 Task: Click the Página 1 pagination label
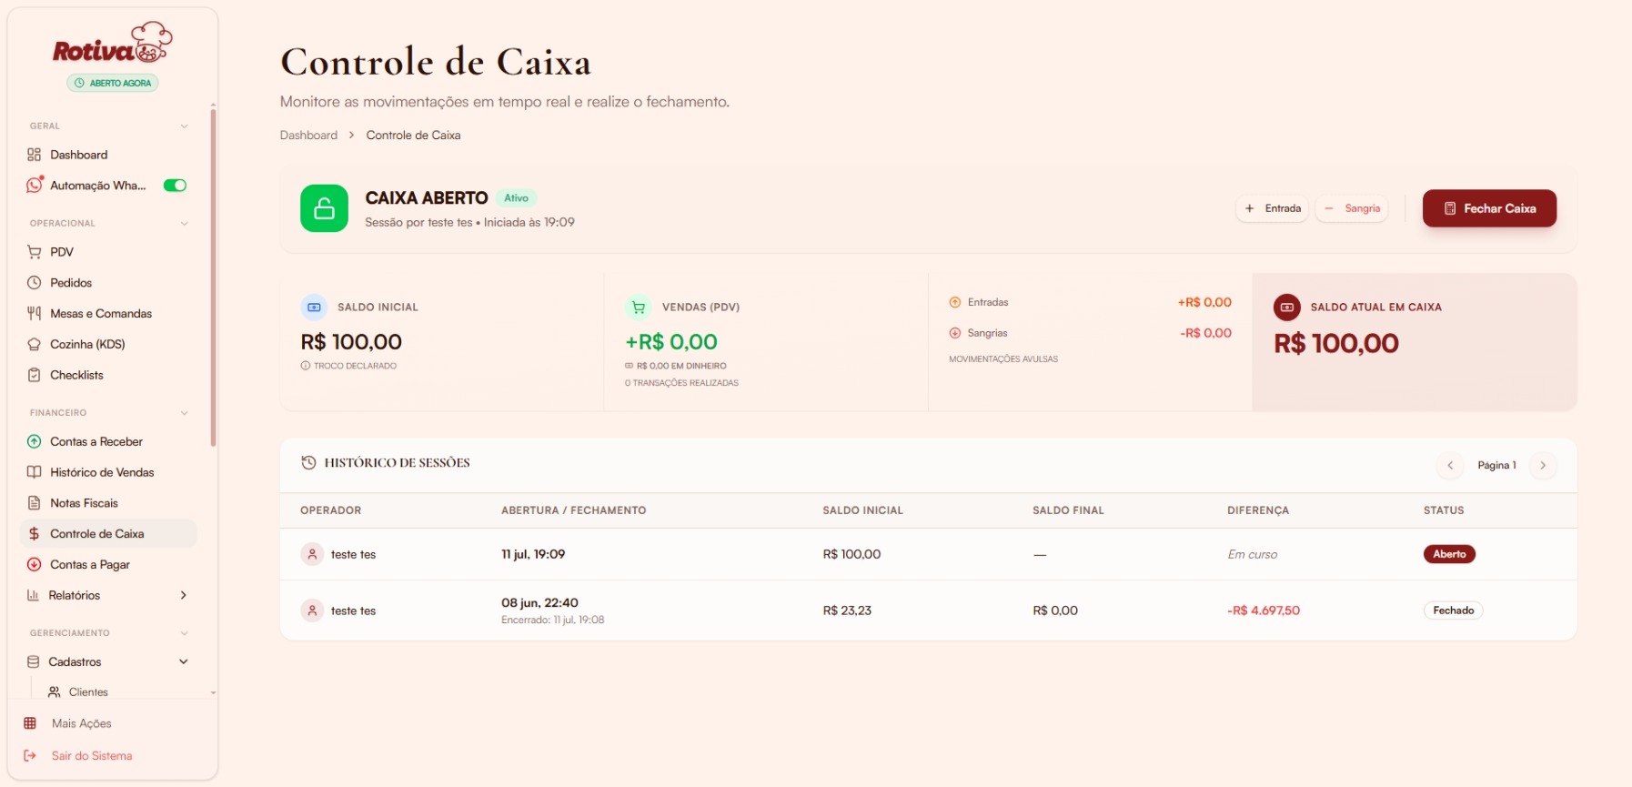1496,466
